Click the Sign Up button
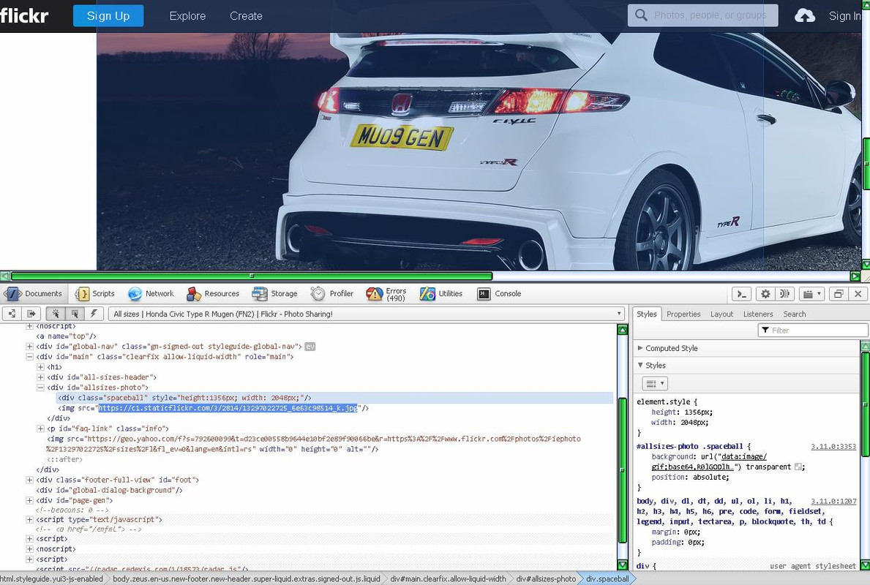Image resolution: width=870 pixels, height=585 pixels. (x=108, y=15)
